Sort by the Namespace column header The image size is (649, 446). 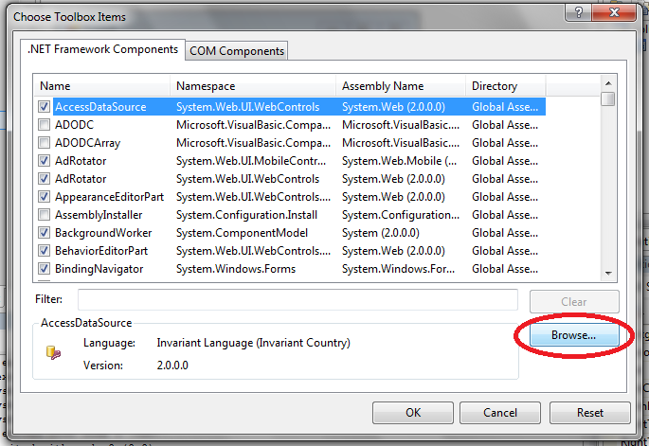coord(253,85)
